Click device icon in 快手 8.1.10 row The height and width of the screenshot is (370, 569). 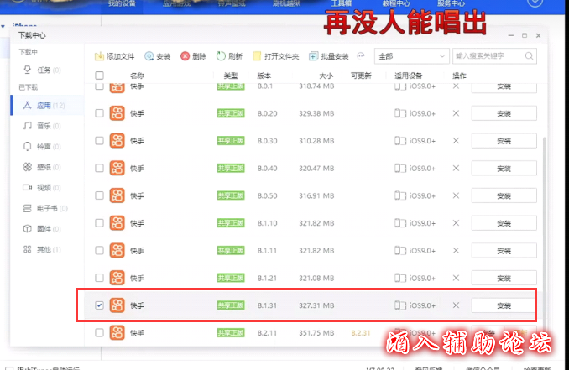[x=400, y=222]
